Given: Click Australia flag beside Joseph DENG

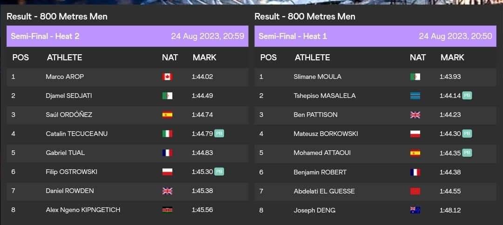Looking at the screenshot, I should click(x=415, y=210).
